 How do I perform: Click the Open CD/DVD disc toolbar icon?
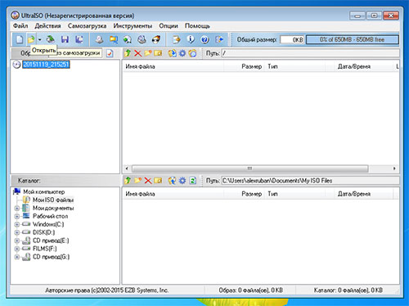[50, 39]
